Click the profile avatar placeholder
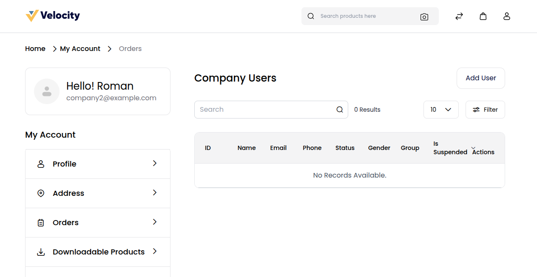 coord(47,91)
